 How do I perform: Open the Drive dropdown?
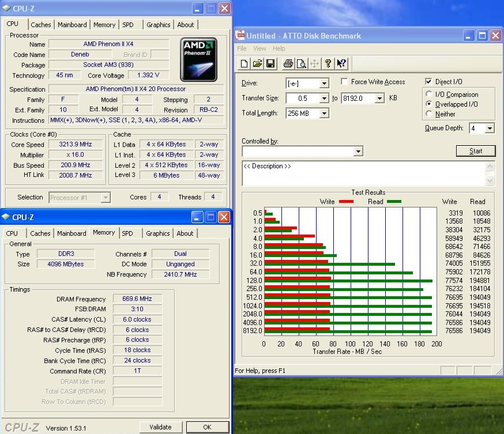point(324,84)
